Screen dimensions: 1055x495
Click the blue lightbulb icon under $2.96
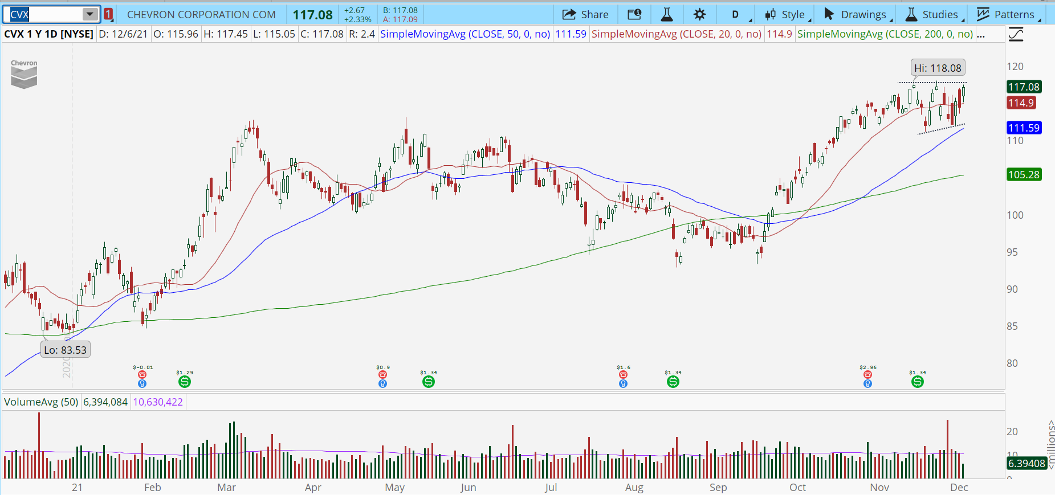[x=867, y=384]
